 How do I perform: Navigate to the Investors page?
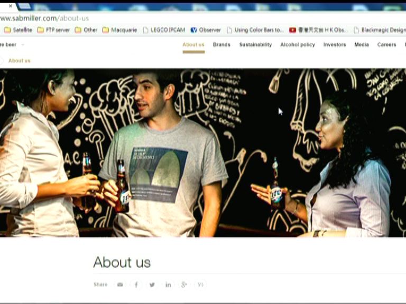pyautogui.click(x=335, y=45)
